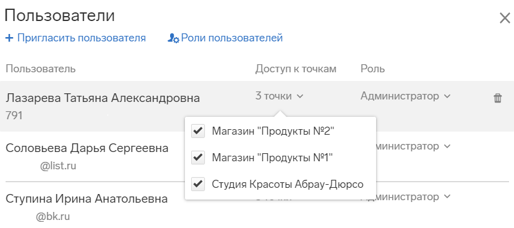The width and height of the screenshot is (514, 228).
Task: Open Пригласить пользователя link
Action: [81, 38]
